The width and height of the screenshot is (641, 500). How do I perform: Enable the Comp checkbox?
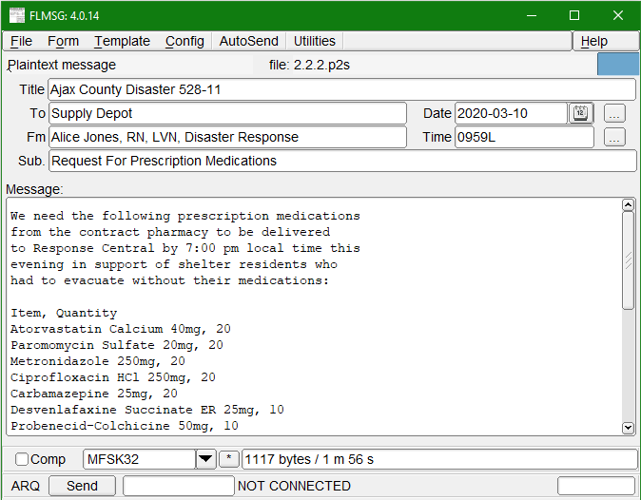point(22,460)
